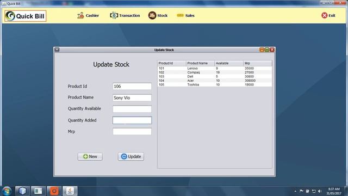The width and height of the screenshot is (348, 196).
Task: Open the Stock menu
Action: [158, 15]
